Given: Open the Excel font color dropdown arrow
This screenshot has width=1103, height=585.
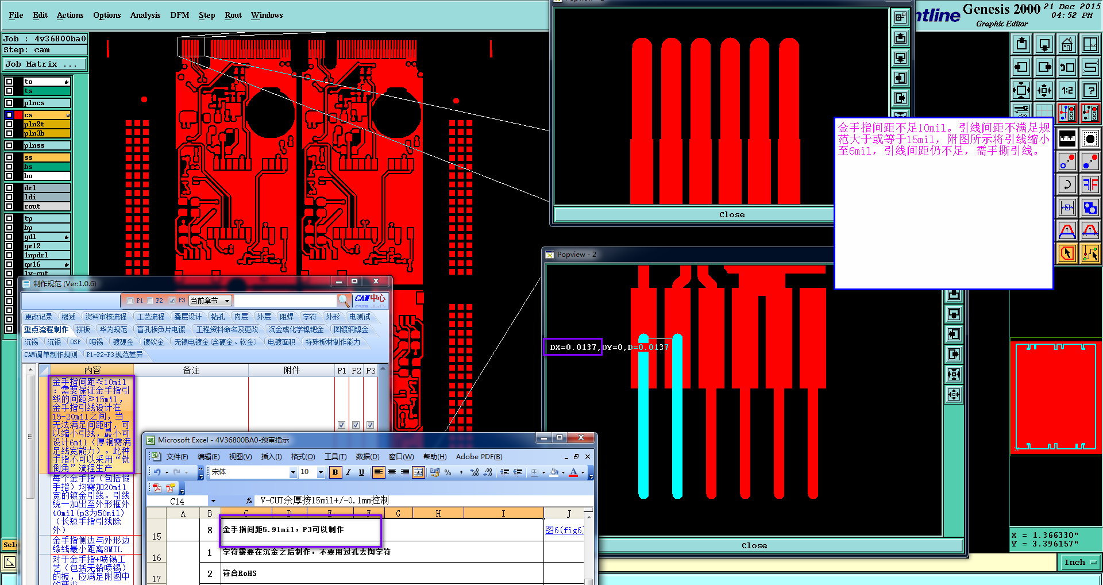Looking at the screenshot, I should point(583,472).
